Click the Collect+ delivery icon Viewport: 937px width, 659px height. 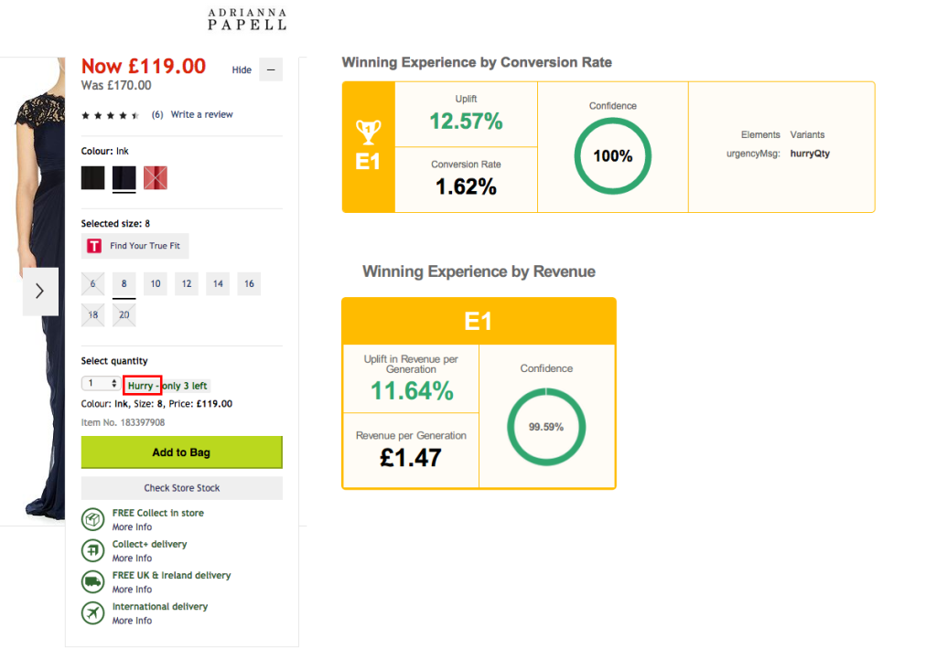click(92, 550)
